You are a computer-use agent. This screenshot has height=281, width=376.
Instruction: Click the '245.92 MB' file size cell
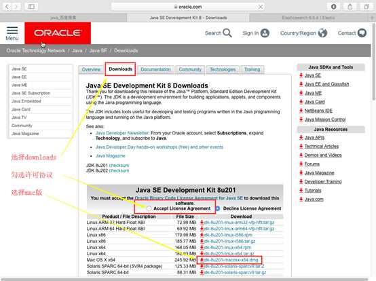[x=185, y=260]
